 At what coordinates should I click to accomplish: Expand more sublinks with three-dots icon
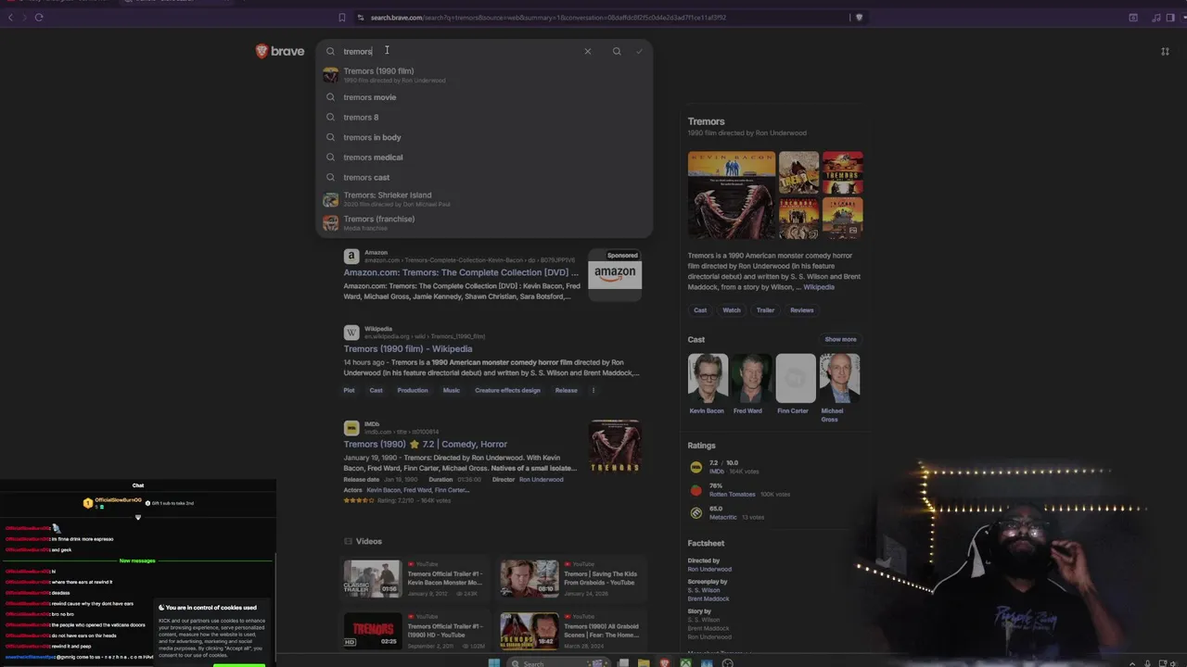click(x=593, y=390)
